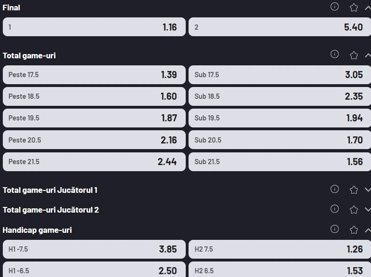View info for Total game-uri Jucătorul 2
Image resolution: width=371 pixels, height=277 pixels.
click(x=334, y=209)
